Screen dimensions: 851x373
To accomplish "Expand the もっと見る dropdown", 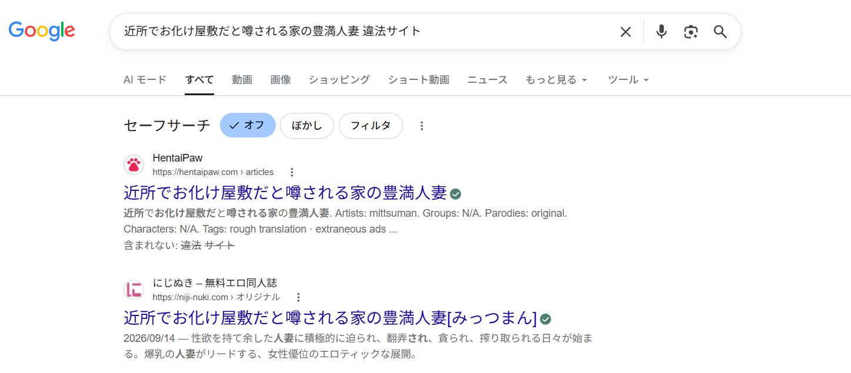I will 556,80.
